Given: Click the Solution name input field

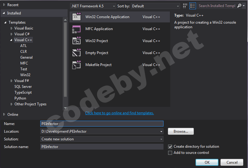Looking at the screenshot, I should click(x=102, y=147).
